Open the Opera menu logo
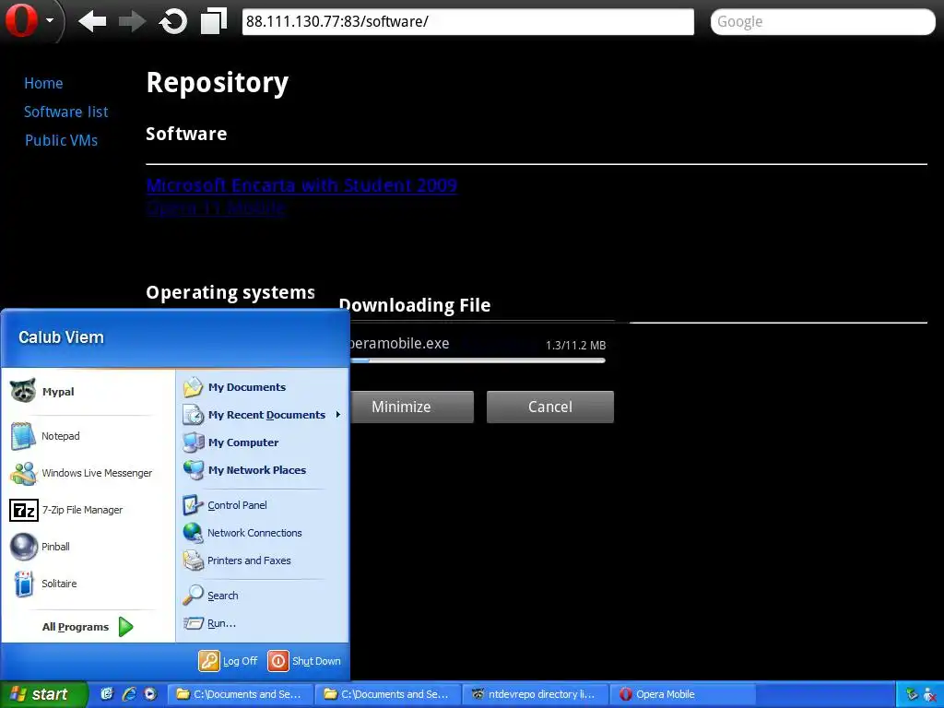 click(x=21, y=21)
